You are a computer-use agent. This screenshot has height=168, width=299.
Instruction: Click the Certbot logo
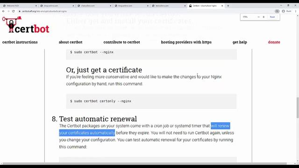coord(26,25)
